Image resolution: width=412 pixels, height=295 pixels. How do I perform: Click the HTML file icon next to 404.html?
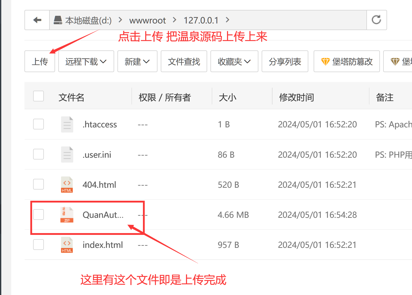pyautogui.click(x=67, y=184)
